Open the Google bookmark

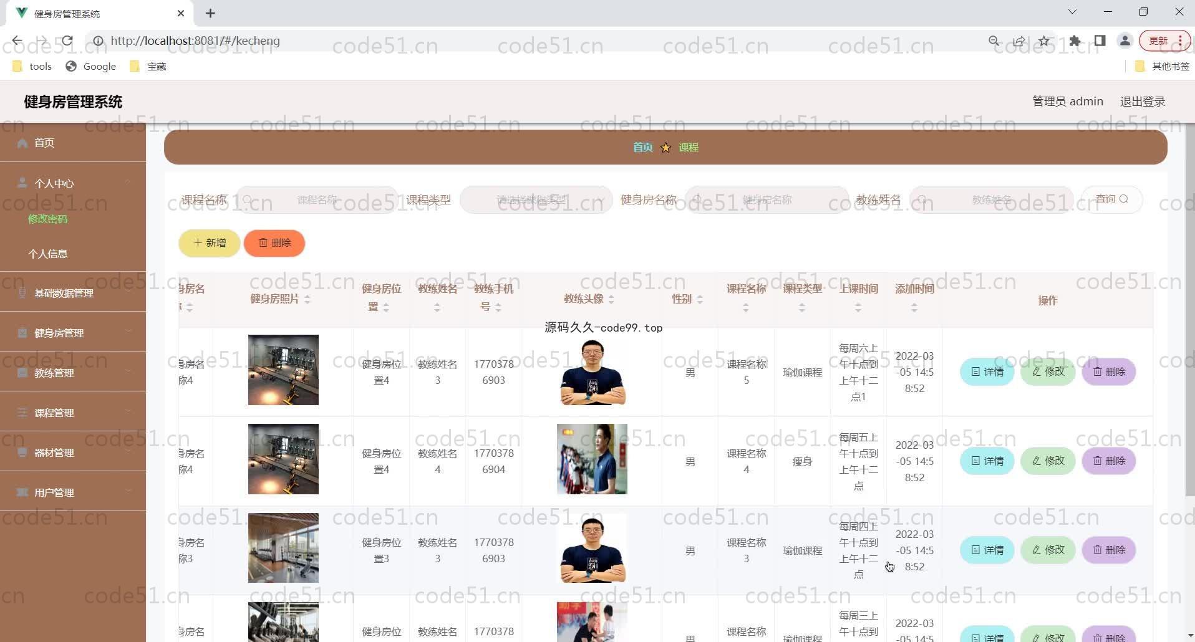click(x=91, y=66)
